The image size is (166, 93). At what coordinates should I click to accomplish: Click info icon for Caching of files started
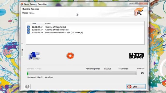(x=28, y=27)
